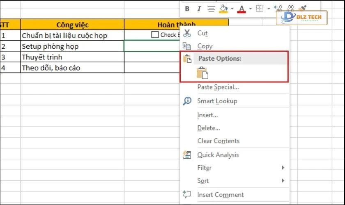Viewport: 345px width, 205px height.
Task: Tick the Check Box in Hoàn thành column
Action: (155, 35)
